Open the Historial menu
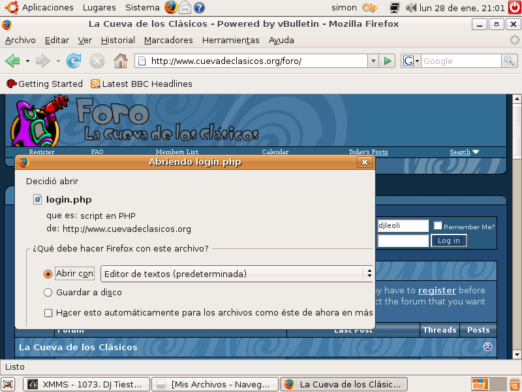The height and width of the screenshot is (392, 522). (x=118, y=41)
